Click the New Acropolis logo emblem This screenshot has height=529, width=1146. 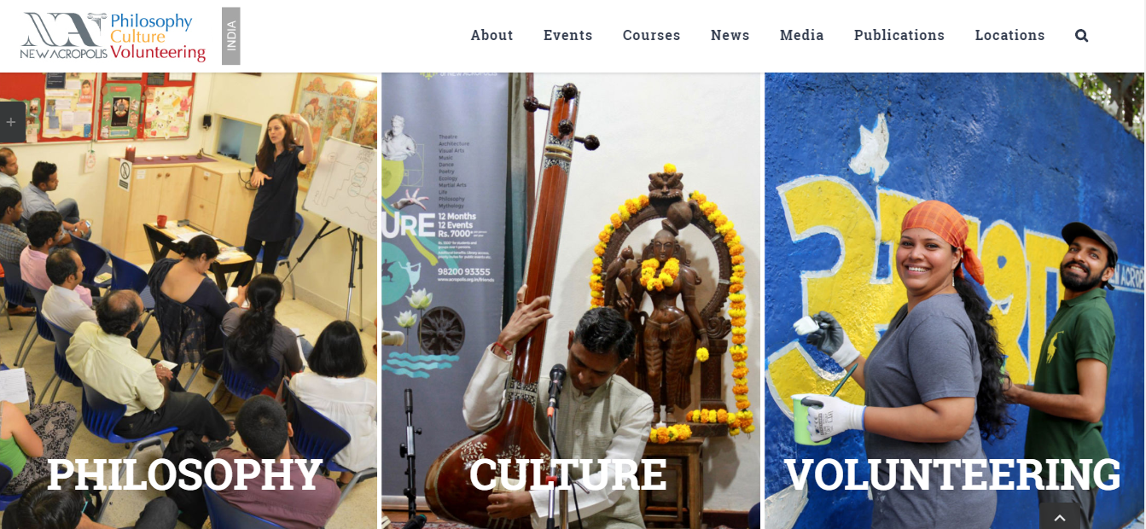coord(63,37)
